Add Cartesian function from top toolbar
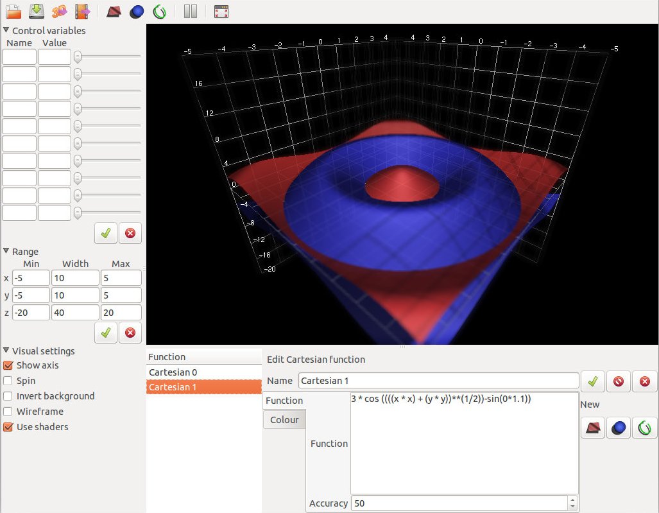The image size is (659, 513). 114,12
